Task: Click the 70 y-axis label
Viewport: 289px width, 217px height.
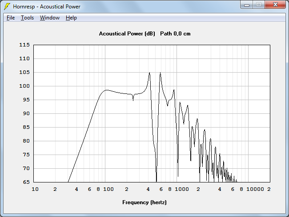Action: (x=26, y=168)
